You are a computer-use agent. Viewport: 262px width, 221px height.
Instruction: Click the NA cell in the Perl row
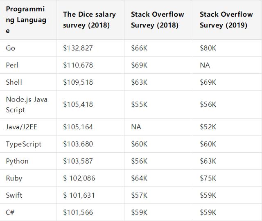(205, 65)
